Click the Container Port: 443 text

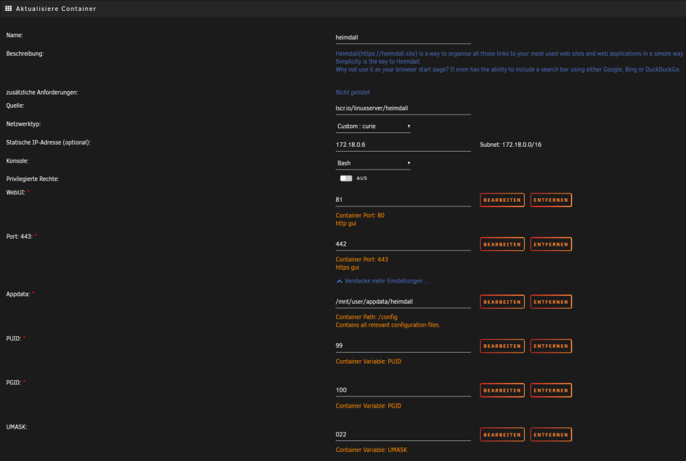pyautogui.click(x=362, y=259)
